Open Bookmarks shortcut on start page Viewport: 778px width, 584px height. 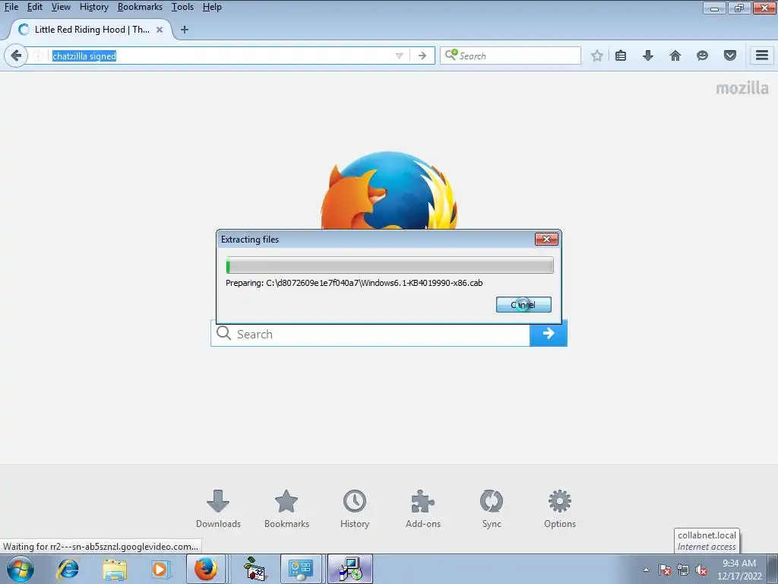tap(286, 509)
